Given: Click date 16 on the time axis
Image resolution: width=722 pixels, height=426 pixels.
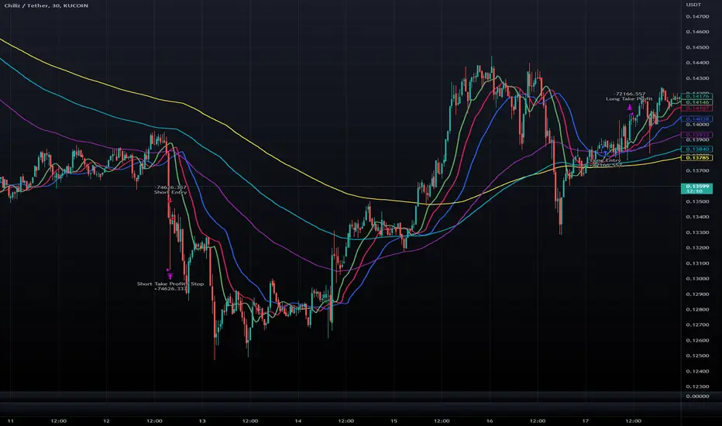Looking at the screenshot, I should [490, 421].
